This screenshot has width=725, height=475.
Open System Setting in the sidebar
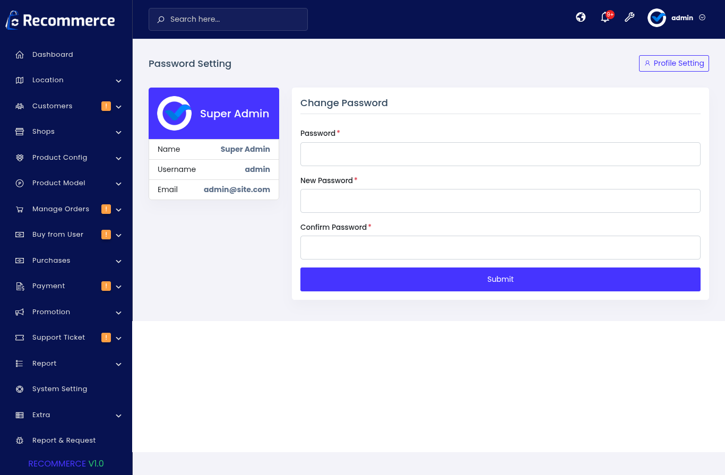[66, 389]
